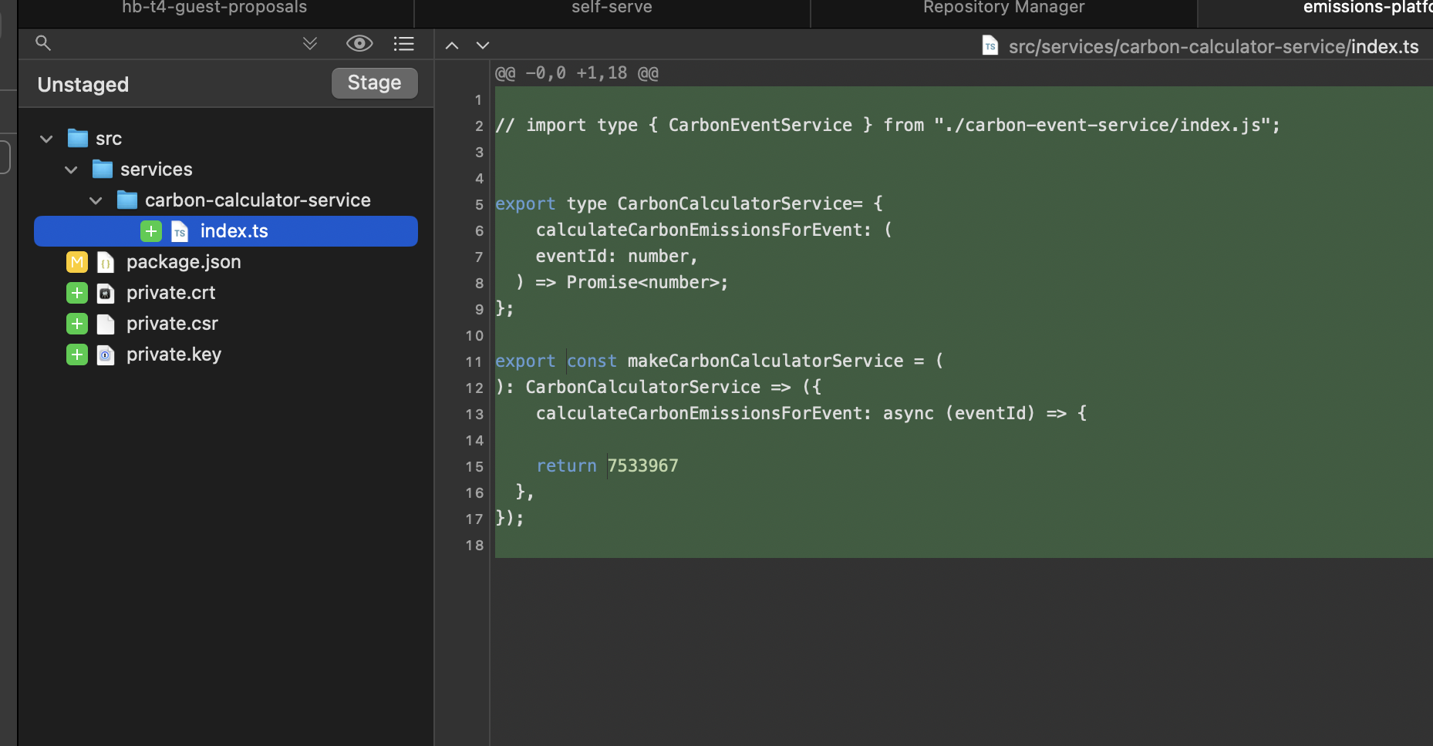Toggle the eye visibility icon
1433x746 pixels.
tap(359, 43)
